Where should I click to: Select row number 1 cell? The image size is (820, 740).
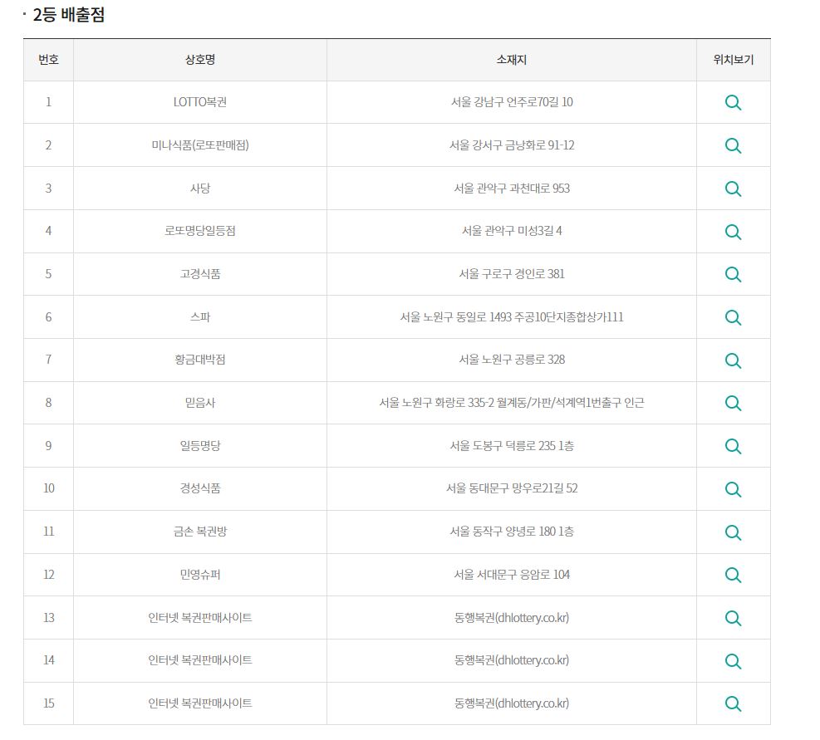tap(49, 102)
